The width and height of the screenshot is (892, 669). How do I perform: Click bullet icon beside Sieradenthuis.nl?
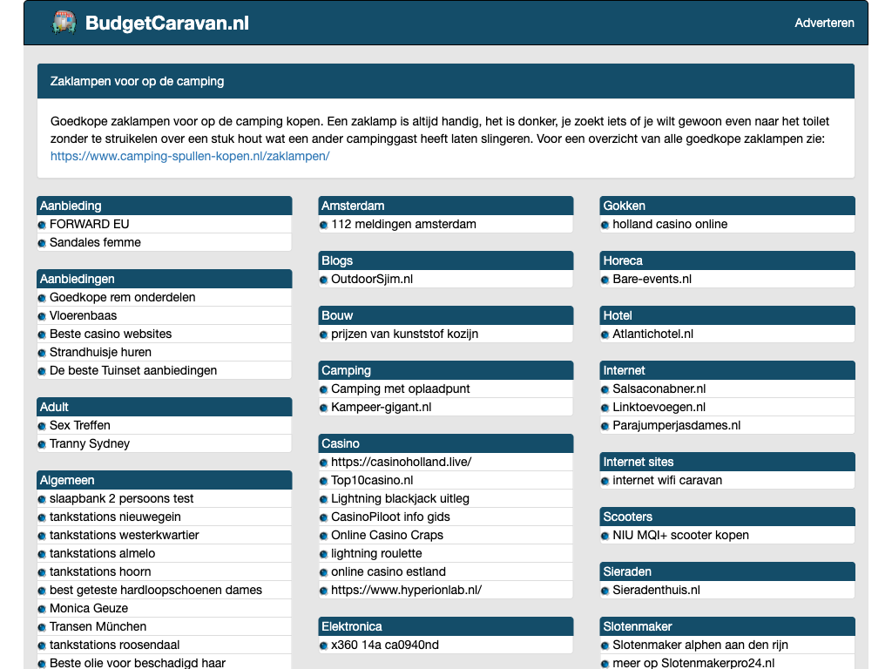[605, 591]
